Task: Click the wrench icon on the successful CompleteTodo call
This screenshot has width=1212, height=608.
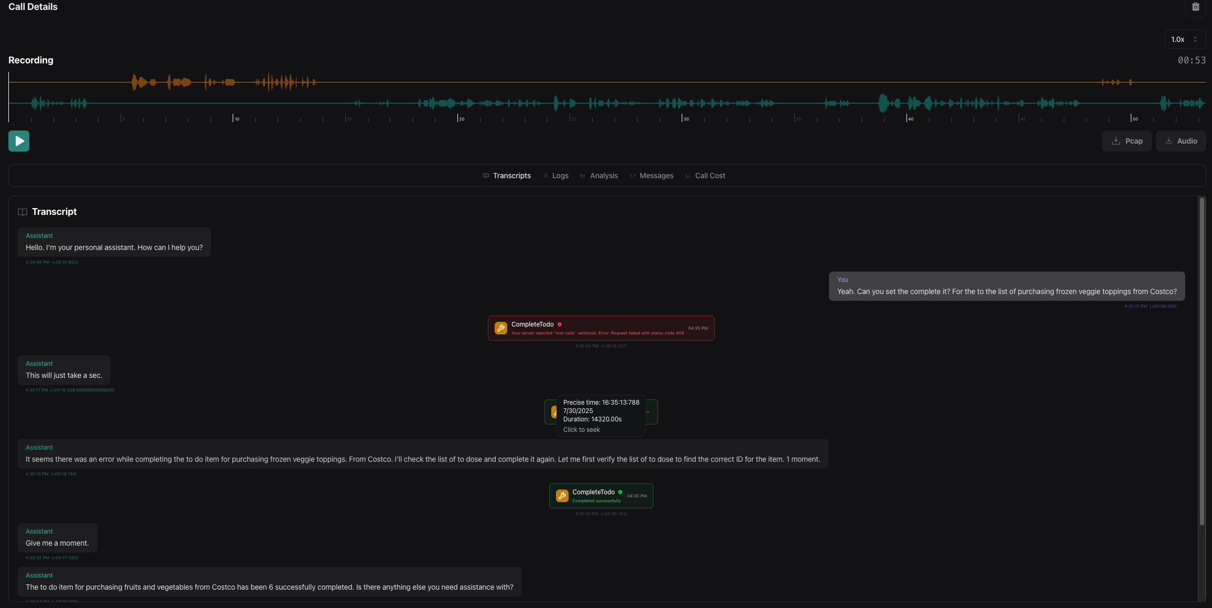Action: tap(562, 495)
